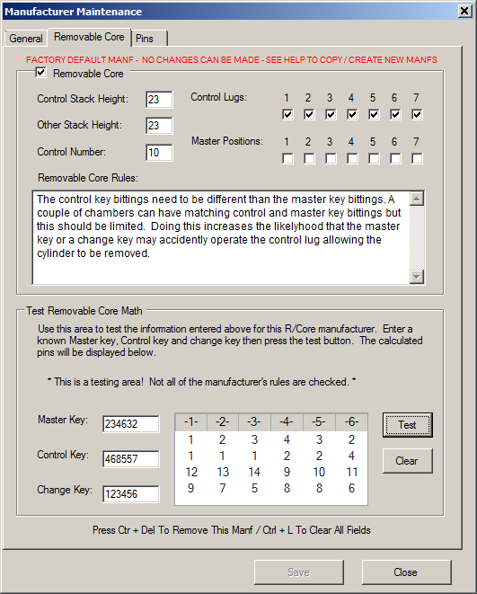Check Master Position 3 checkbox

331,158
